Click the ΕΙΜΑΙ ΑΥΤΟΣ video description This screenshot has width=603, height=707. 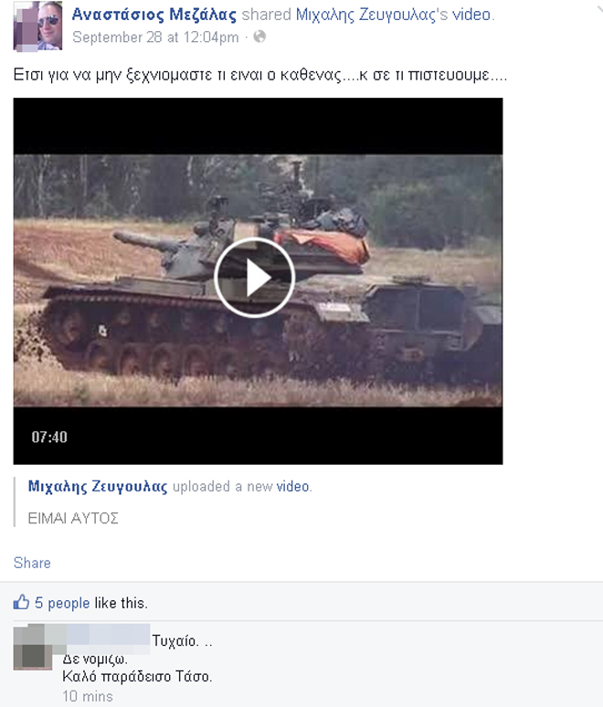click(73, 518)
